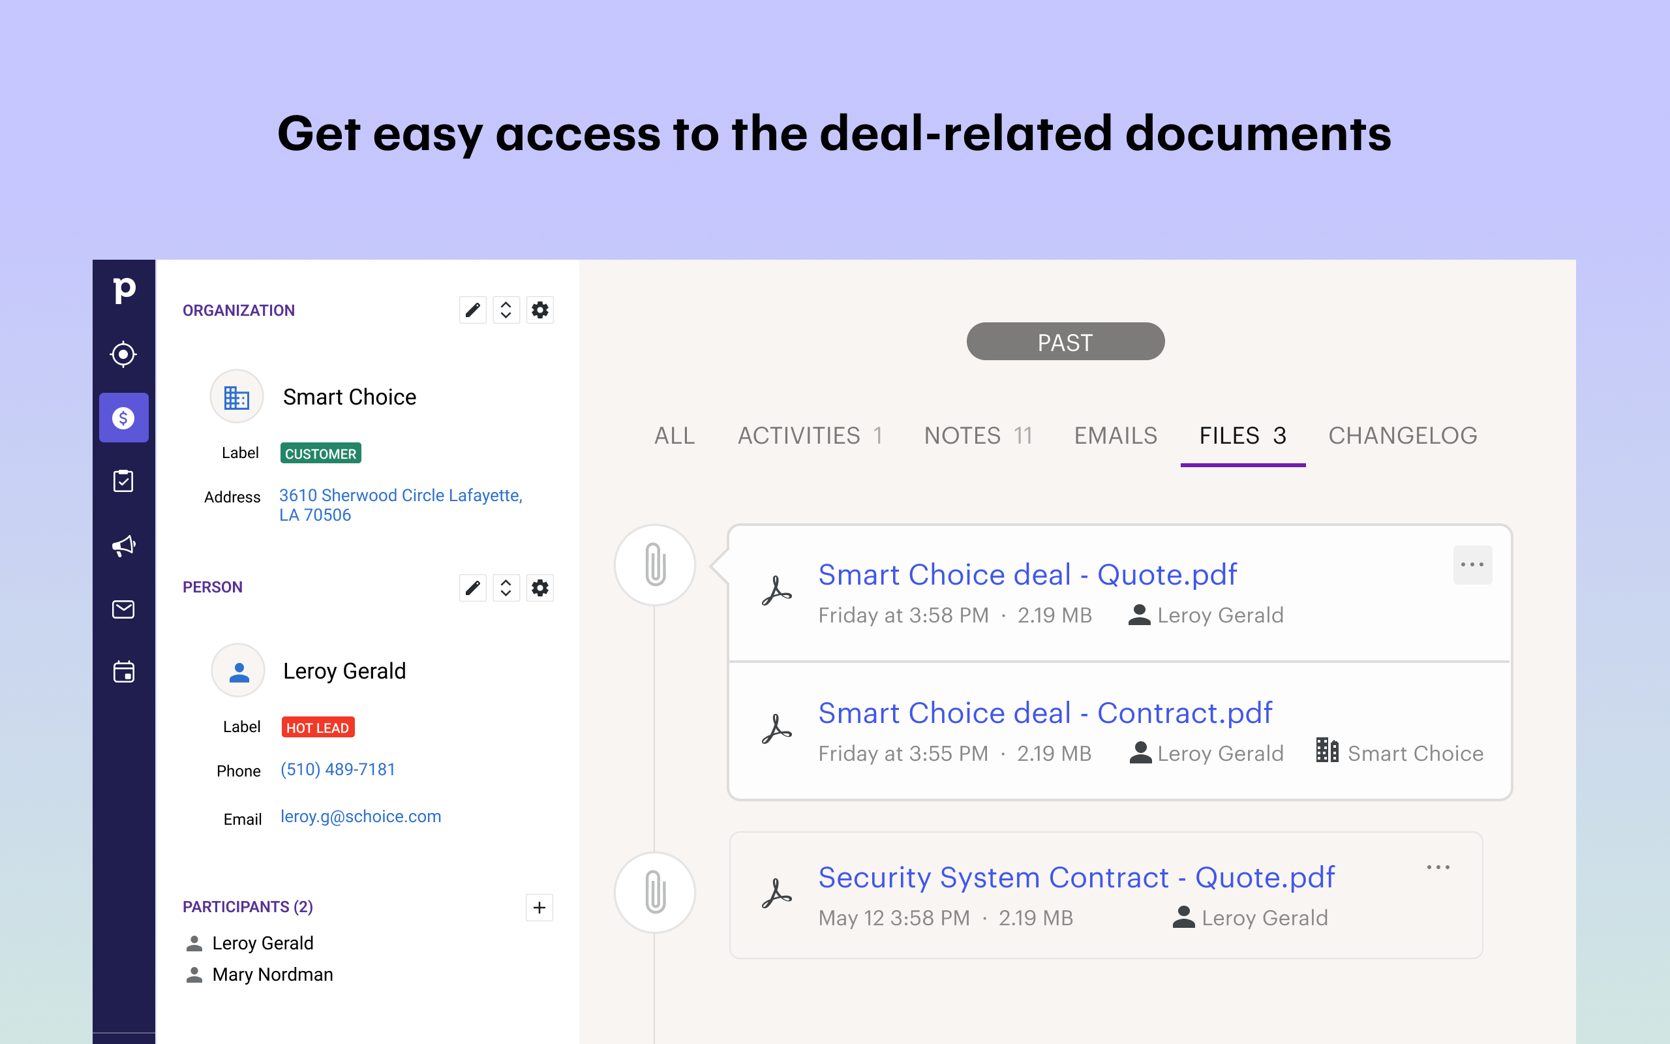This screenshot has width=1670, height=1044.
Task: Click the CUSTOMER label badge
Action: point(320,453)
